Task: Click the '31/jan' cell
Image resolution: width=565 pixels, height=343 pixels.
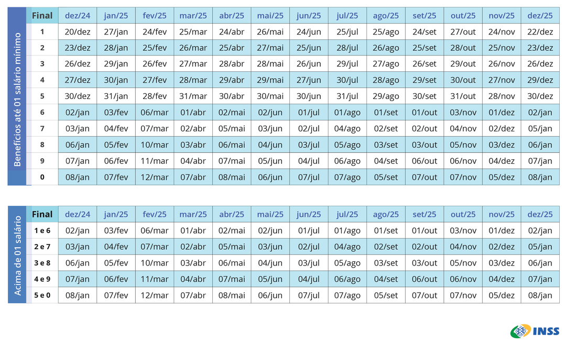Action: click(x=116, y=96)
